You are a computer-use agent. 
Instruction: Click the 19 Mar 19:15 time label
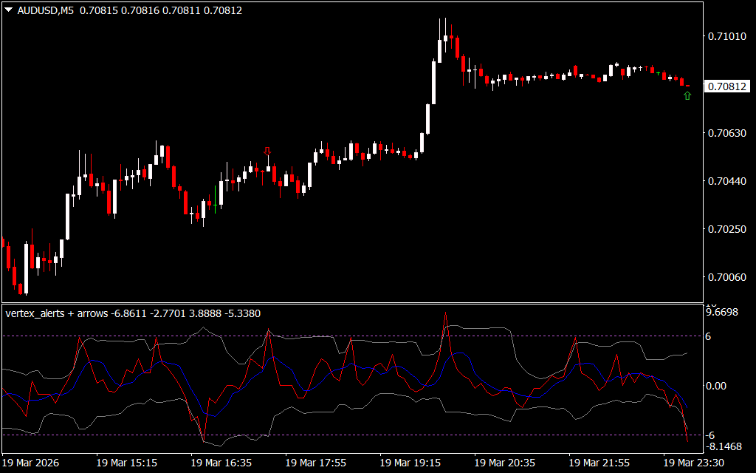click(410, 463)
